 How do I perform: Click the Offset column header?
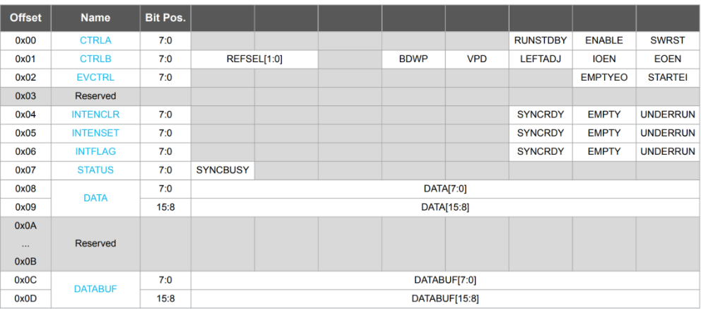[x=25, y=18]
